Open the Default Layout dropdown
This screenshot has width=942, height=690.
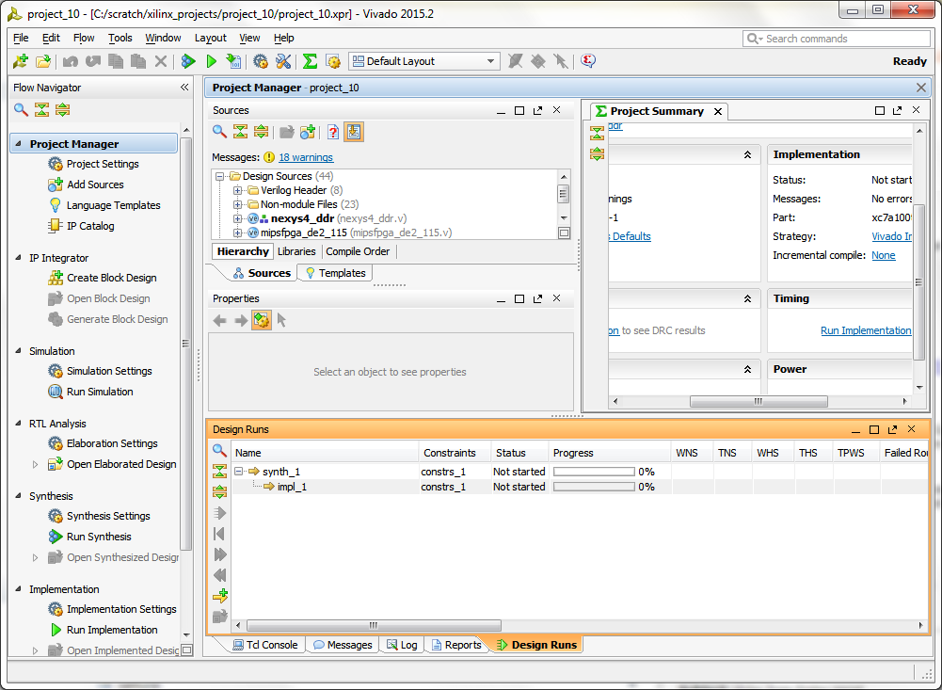424,61
